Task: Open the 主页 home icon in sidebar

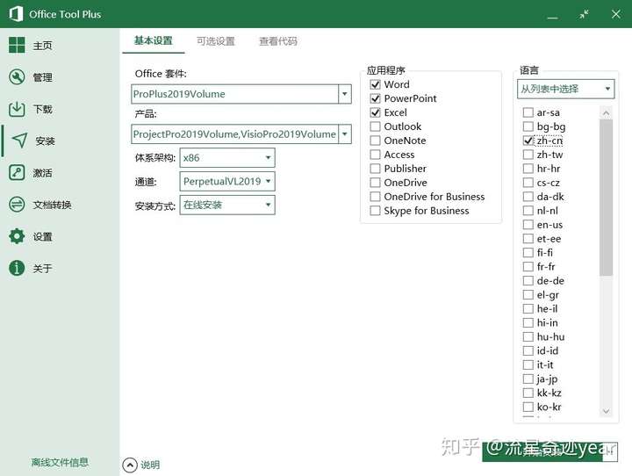Action: click(17, 45)
